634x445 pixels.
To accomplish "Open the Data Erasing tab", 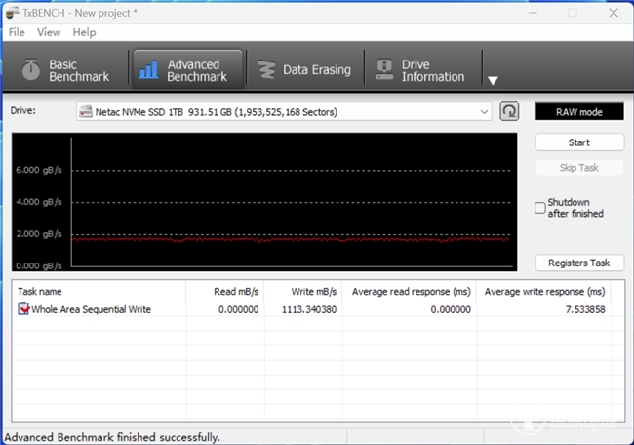I will coord(305,70).
